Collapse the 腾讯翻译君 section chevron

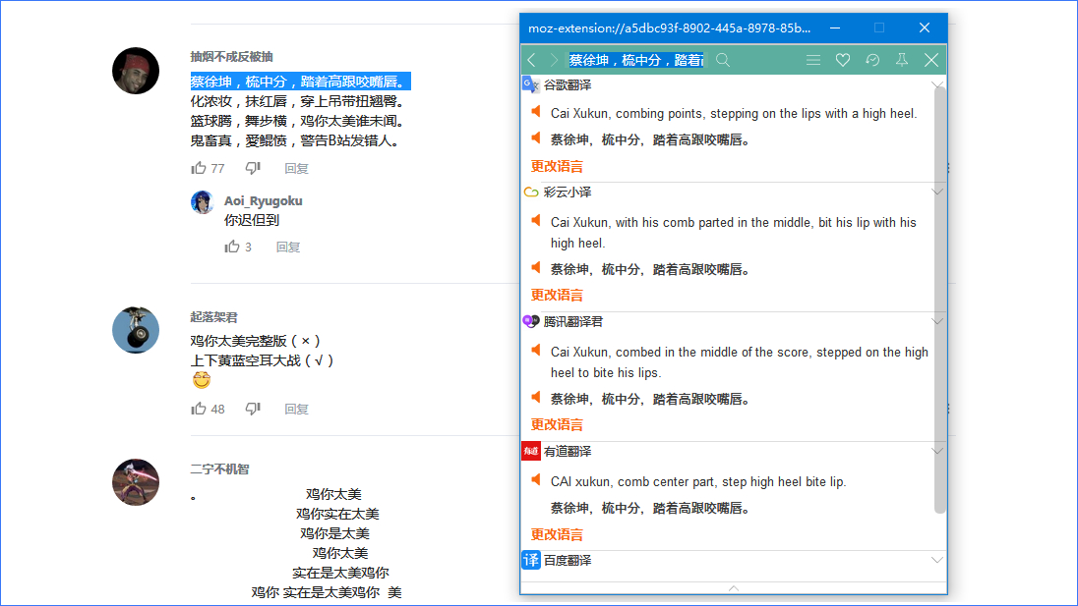pyautogui.click(x=937, y=321)
